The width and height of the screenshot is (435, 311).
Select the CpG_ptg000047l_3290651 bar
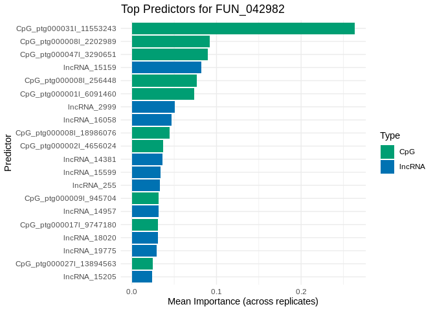click(x=170, y=54)
